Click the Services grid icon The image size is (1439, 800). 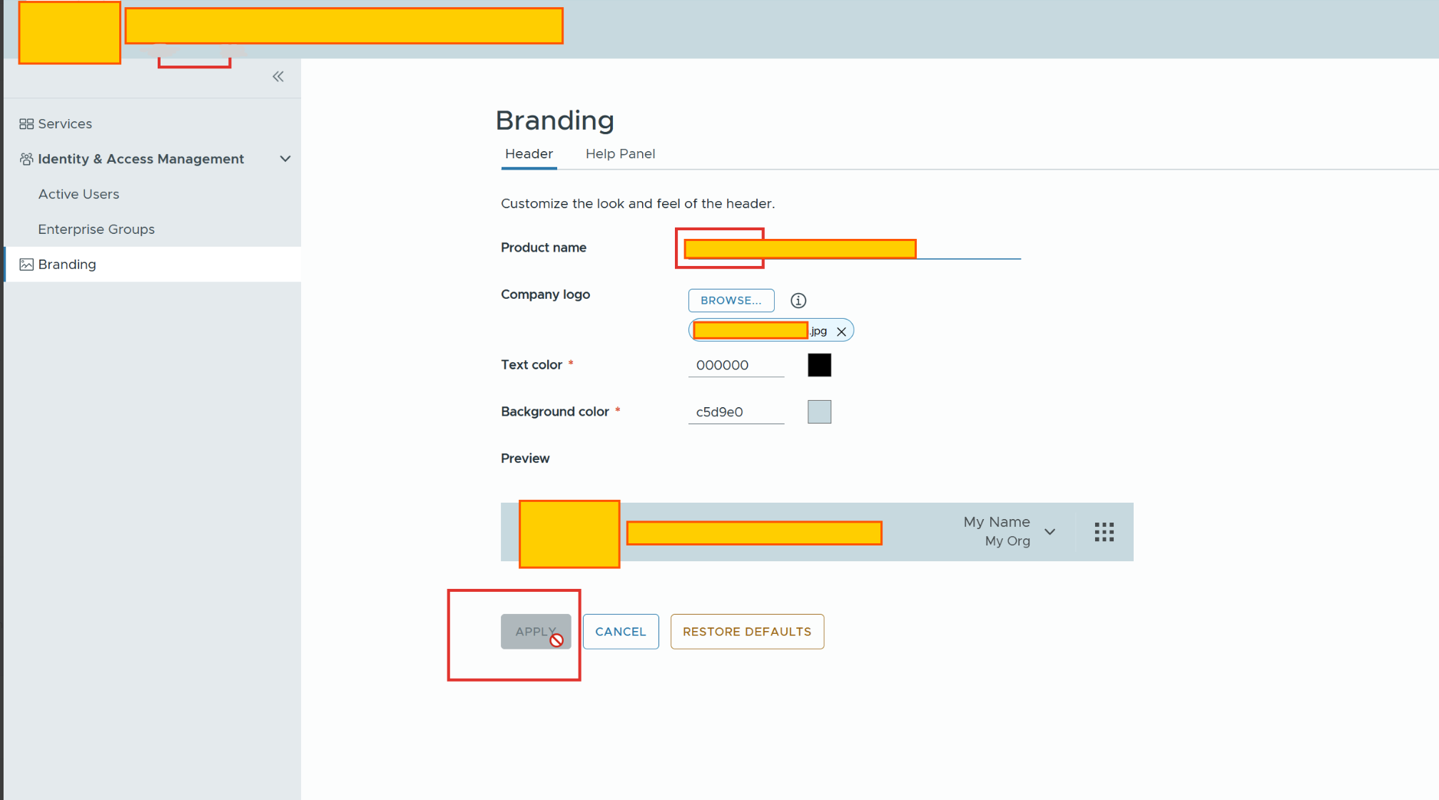26,124
